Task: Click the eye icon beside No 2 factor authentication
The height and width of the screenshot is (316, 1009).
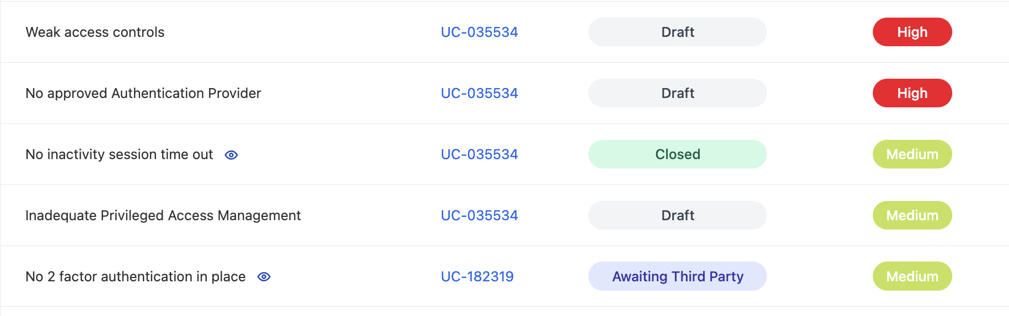Action: [x=264, y=277]
